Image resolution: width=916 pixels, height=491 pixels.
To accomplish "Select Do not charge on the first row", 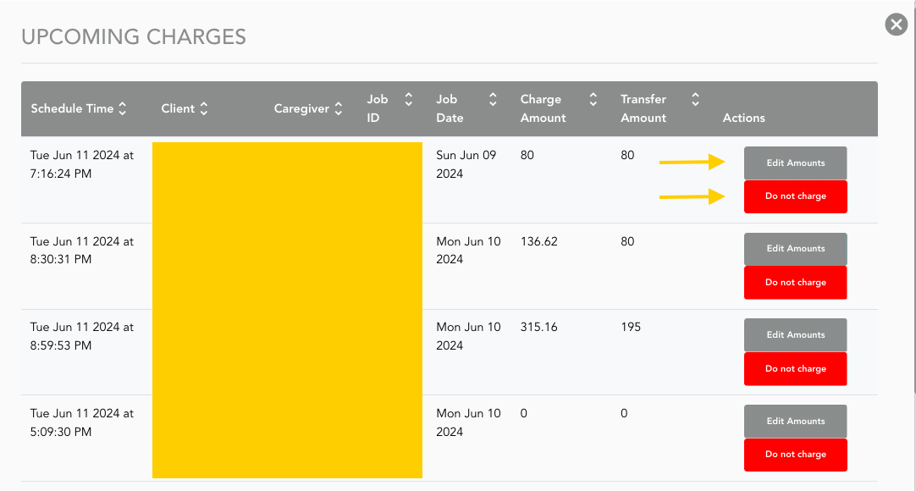I will 795,196.
